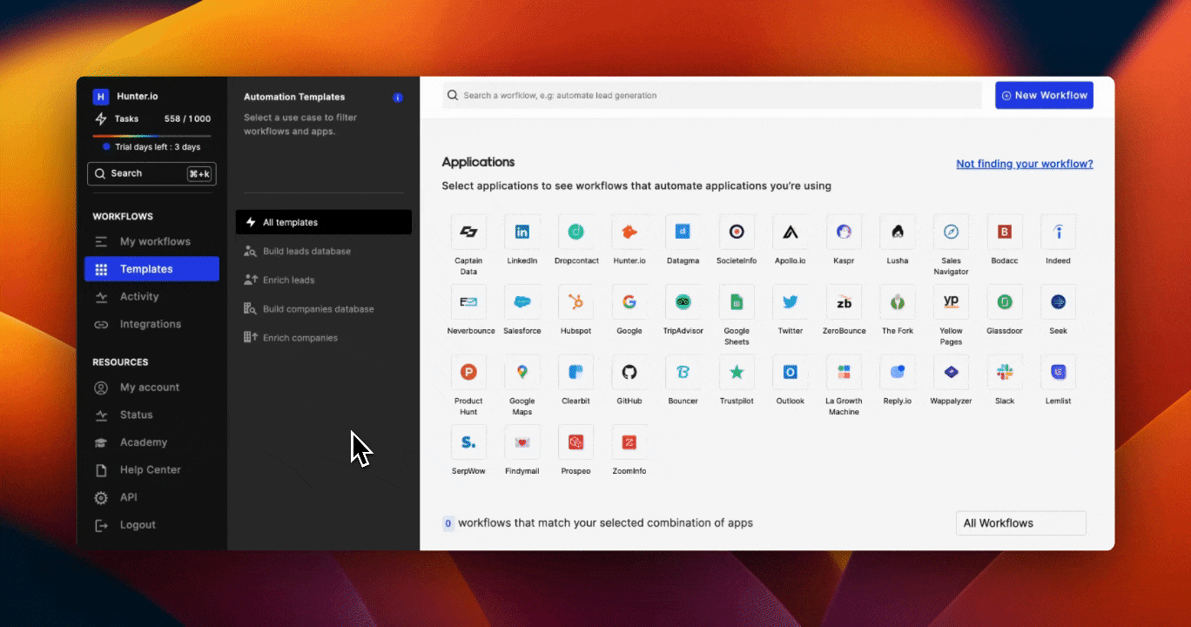Open the Status page
Screen dimensions: 1191x627
tap(151, 415)
